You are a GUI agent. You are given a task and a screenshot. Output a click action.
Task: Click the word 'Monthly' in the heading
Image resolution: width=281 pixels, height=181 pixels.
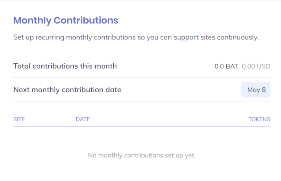point(32,20)
